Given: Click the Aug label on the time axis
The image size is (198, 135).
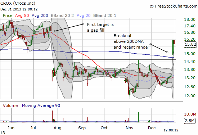Looking at the screenshot, I should (x=58, y=128).
